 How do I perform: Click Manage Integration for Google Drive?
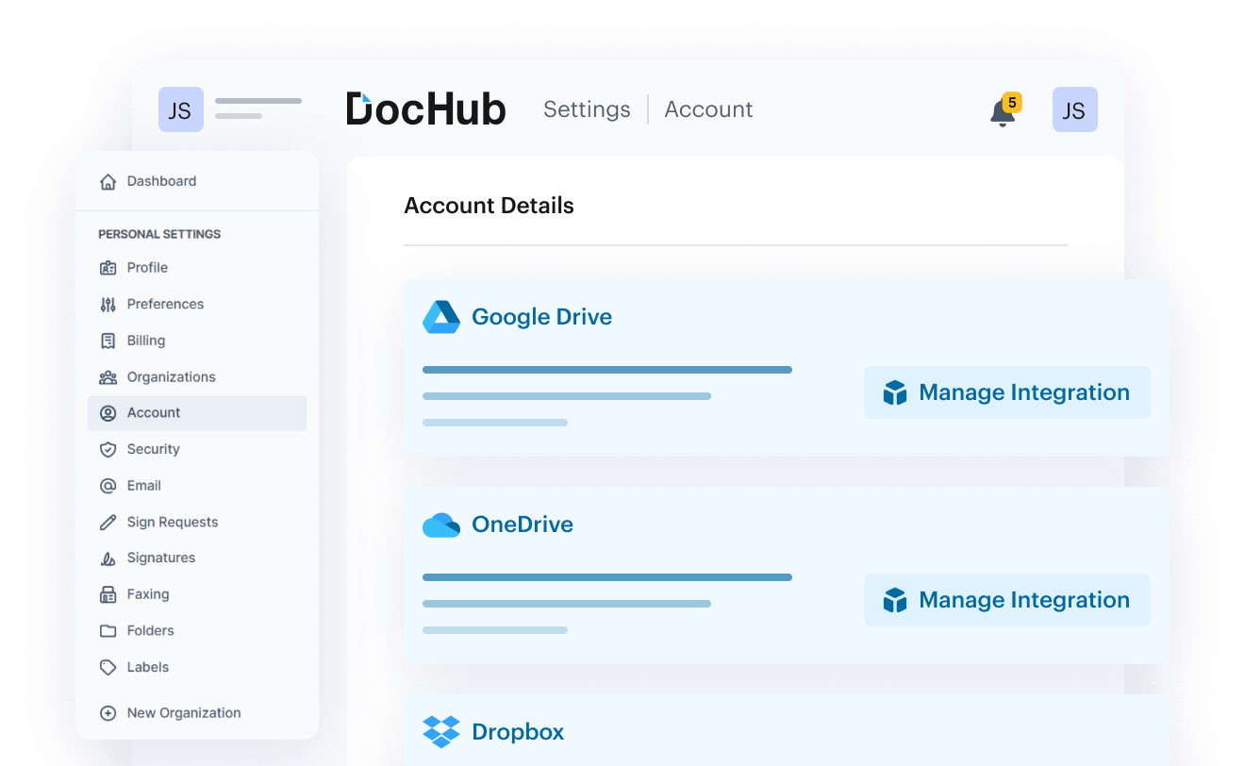(1006, 392)
